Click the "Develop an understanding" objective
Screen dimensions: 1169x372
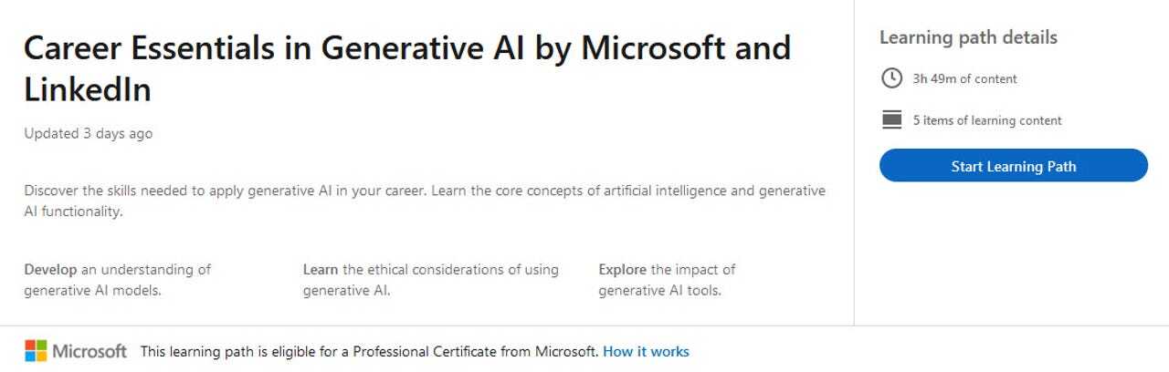[117, 280]
